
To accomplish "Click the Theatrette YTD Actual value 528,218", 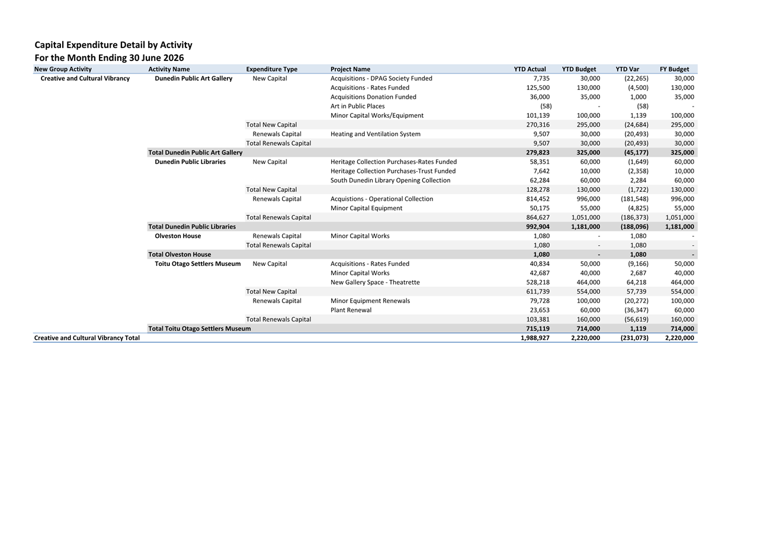I will [x=538, y=282].
